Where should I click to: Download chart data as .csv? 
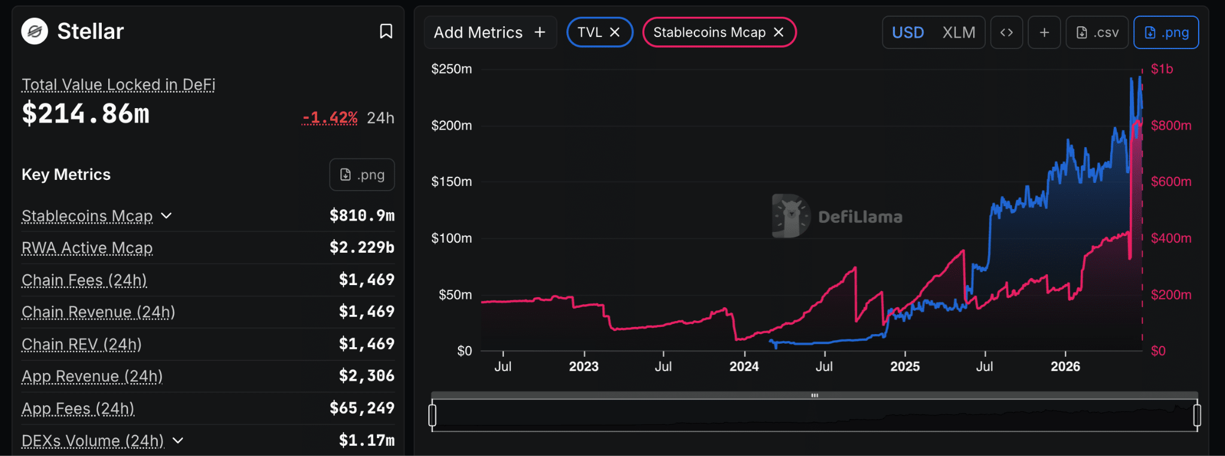(x=1098, y=32)
